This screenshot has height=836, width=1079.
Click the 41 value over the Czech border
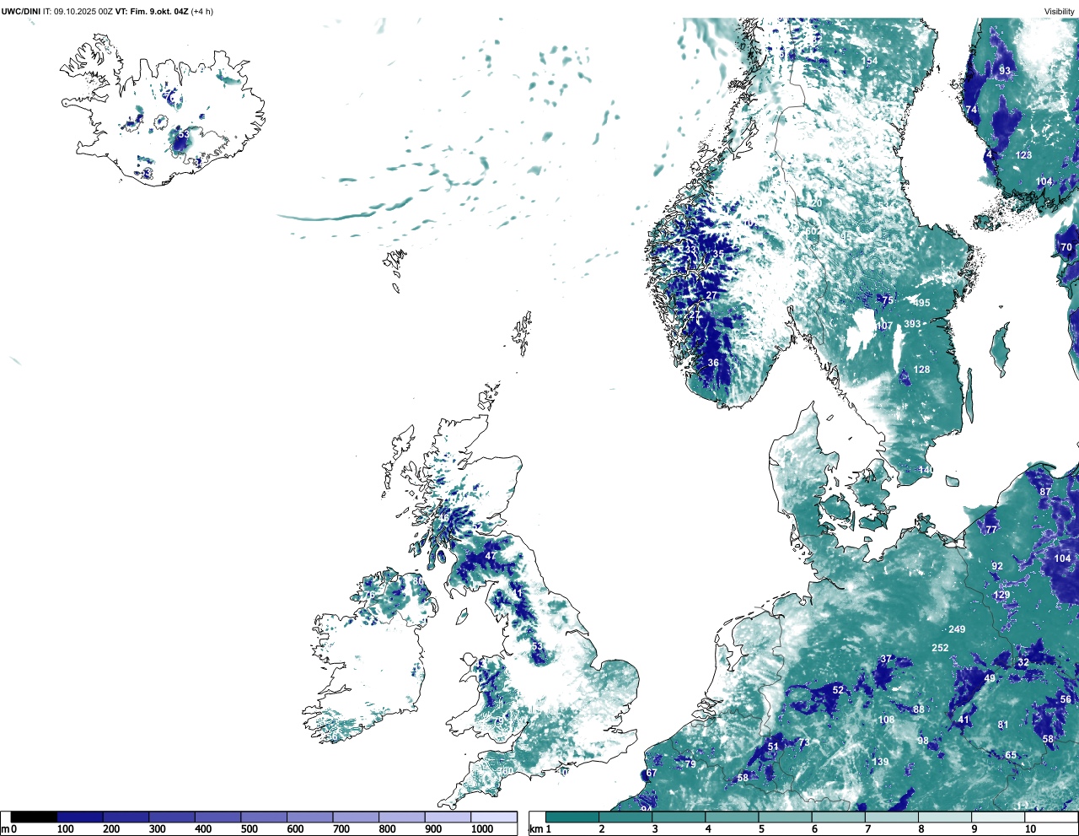[964, 720]
